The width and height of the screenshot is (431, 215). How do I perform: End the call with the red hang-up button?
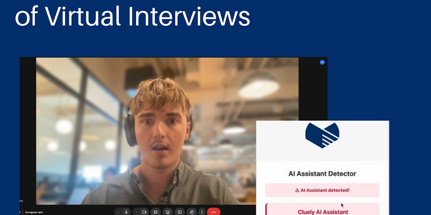[x=213, y=212]
